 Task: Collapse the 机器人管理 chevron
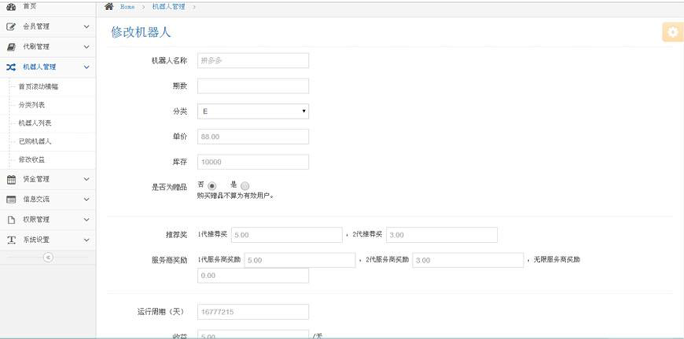(86, 67)
